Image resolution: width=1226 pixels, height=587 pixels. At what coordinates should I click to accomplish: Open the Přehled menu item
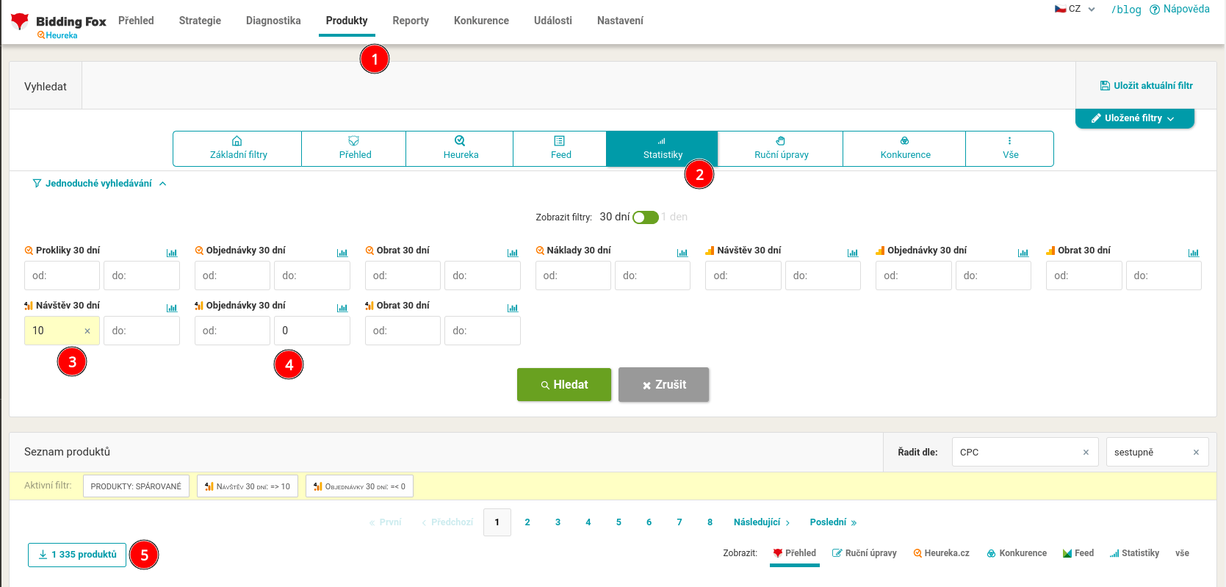[136, 21]
